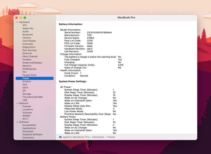Viewport: 211px width, 154px height.
Task: Open the NVMExpress entry
Action: tap(29, 69)
